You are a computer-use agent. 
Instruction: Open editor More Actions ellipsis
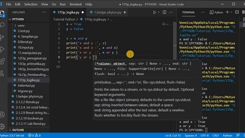[171, 12]
